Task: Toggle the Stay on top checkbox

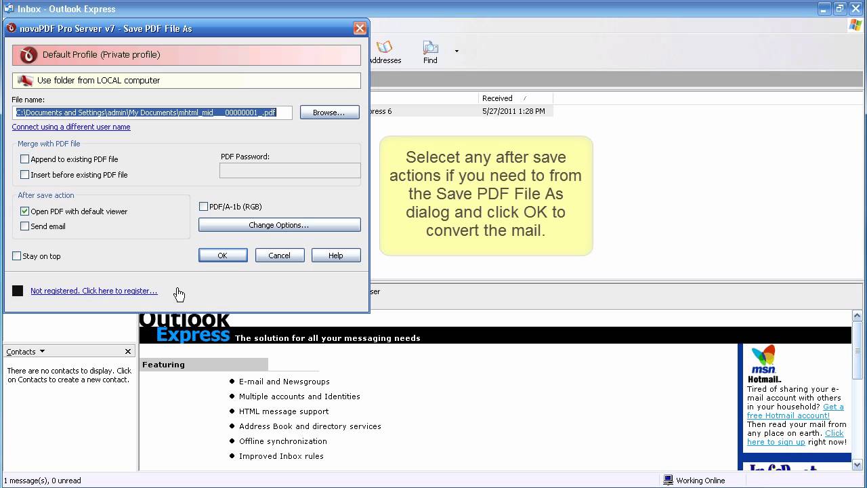Action: pyautogui.click(x=17, y=256)
